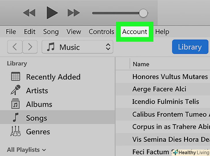Select the song Aerge Facere Alci

159,89
